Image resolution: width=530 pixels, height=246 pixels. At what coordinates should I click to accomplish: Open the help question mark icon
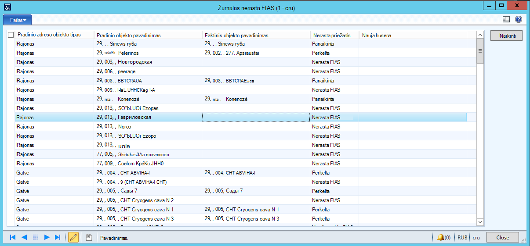tap(518, 19)
